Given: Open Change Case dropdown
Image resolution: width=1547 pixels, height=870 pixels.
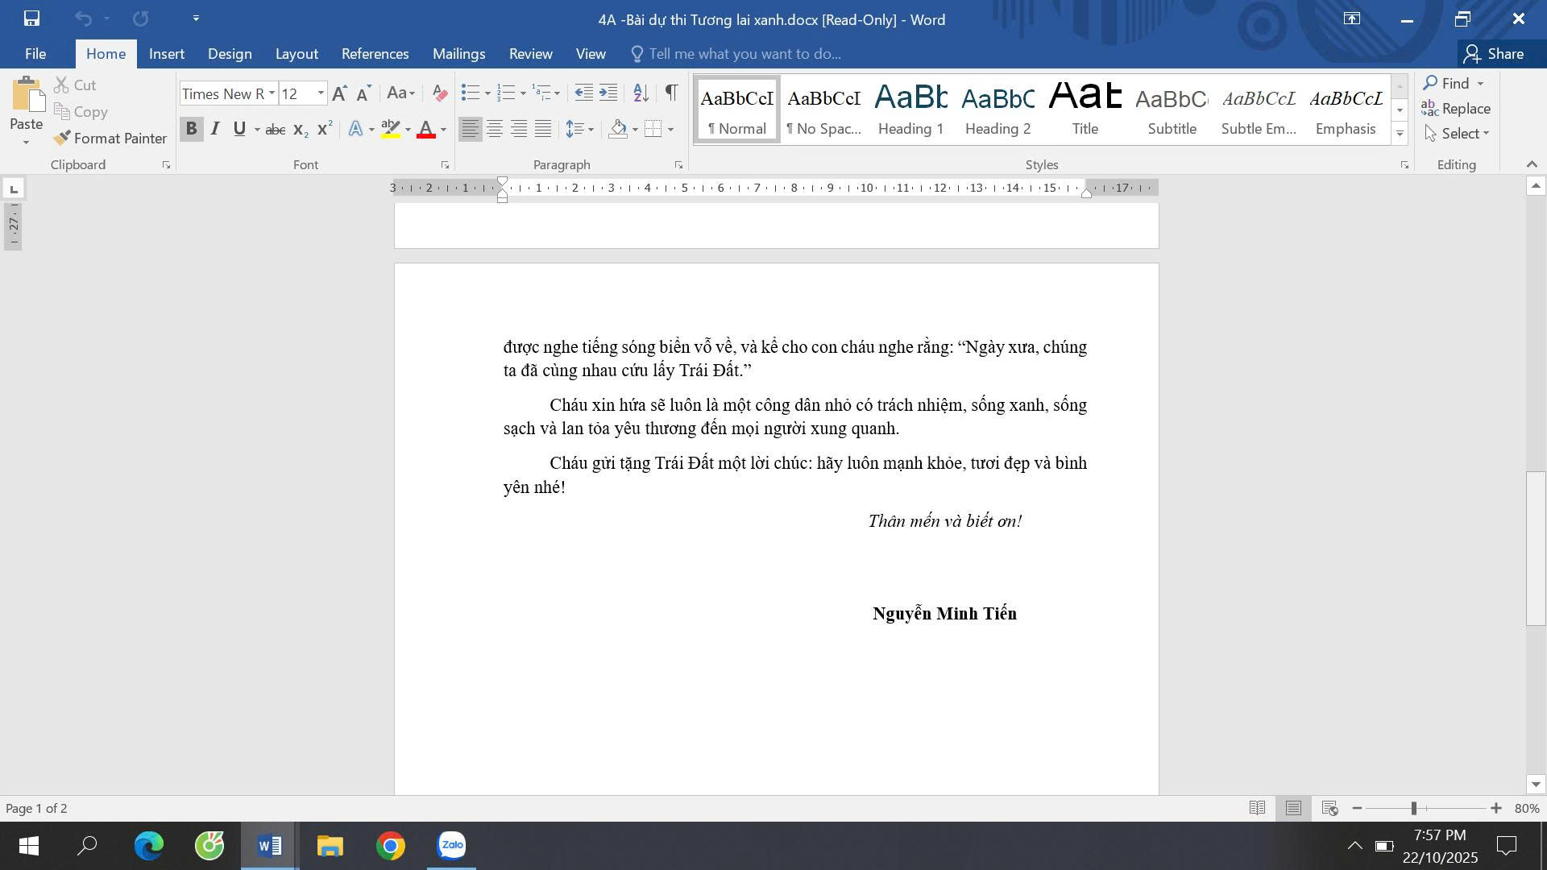Looking at the screenshot, I should (x=400, y=93).
